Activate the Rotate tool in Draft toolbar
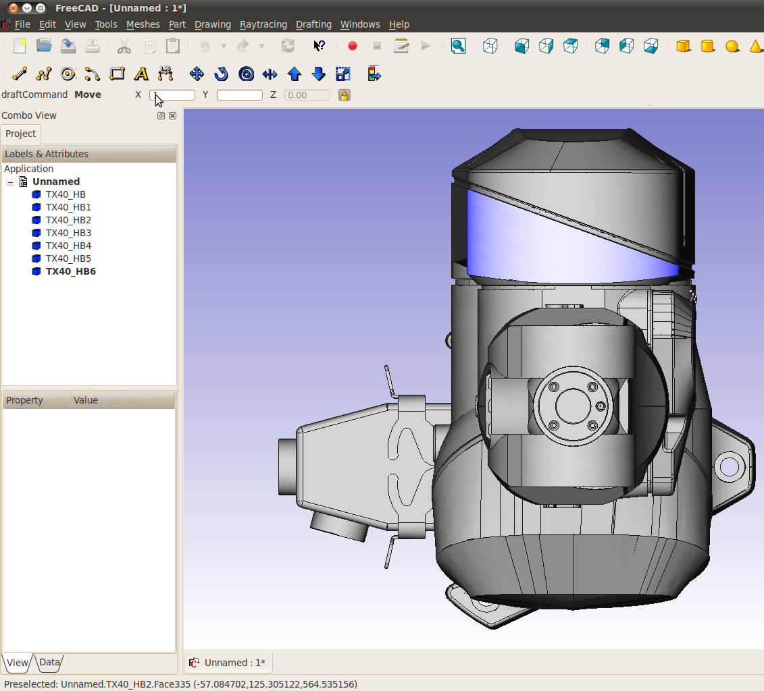 pyautogui.click(x=221, y=74)
